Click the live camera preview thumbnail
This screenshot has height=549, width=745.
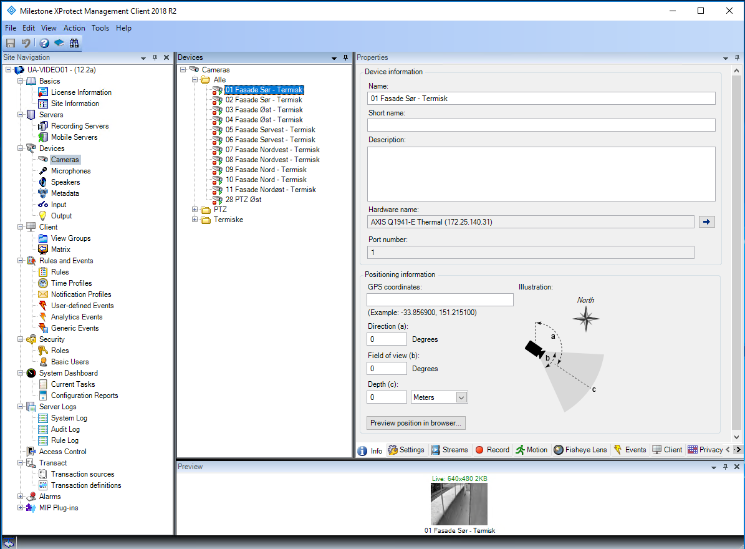459,504
